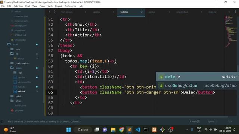Screen dimensions: 239x134
Task: Open the File menu
Action: pos(3,6)
